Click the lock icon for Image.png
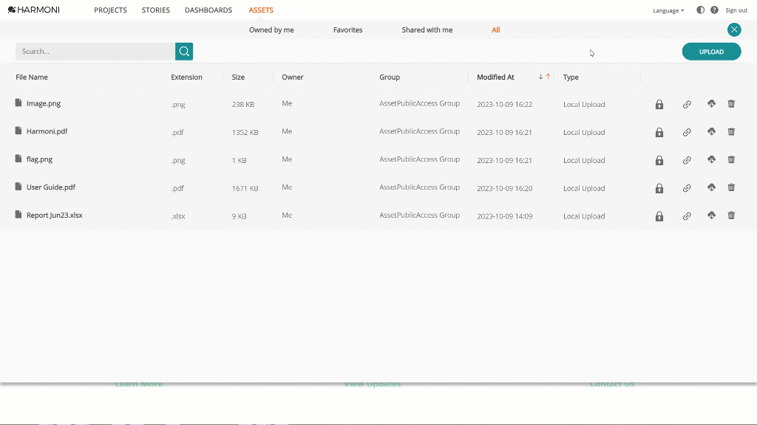 [659, 104]
